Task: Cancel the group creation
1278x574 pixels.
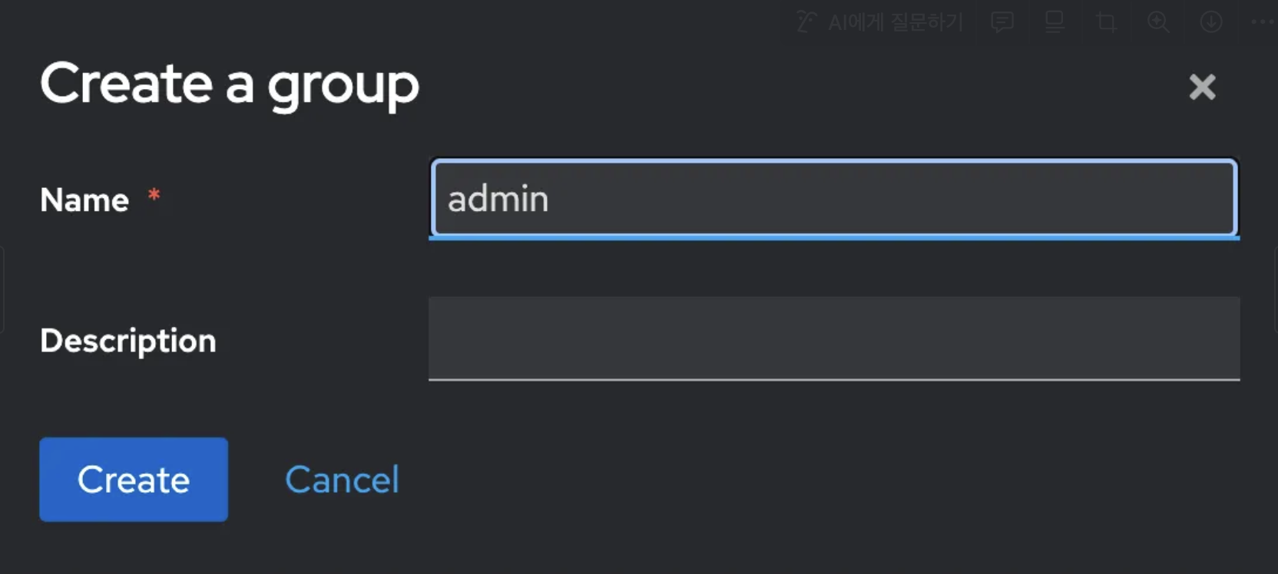Action: click(342, 480)
